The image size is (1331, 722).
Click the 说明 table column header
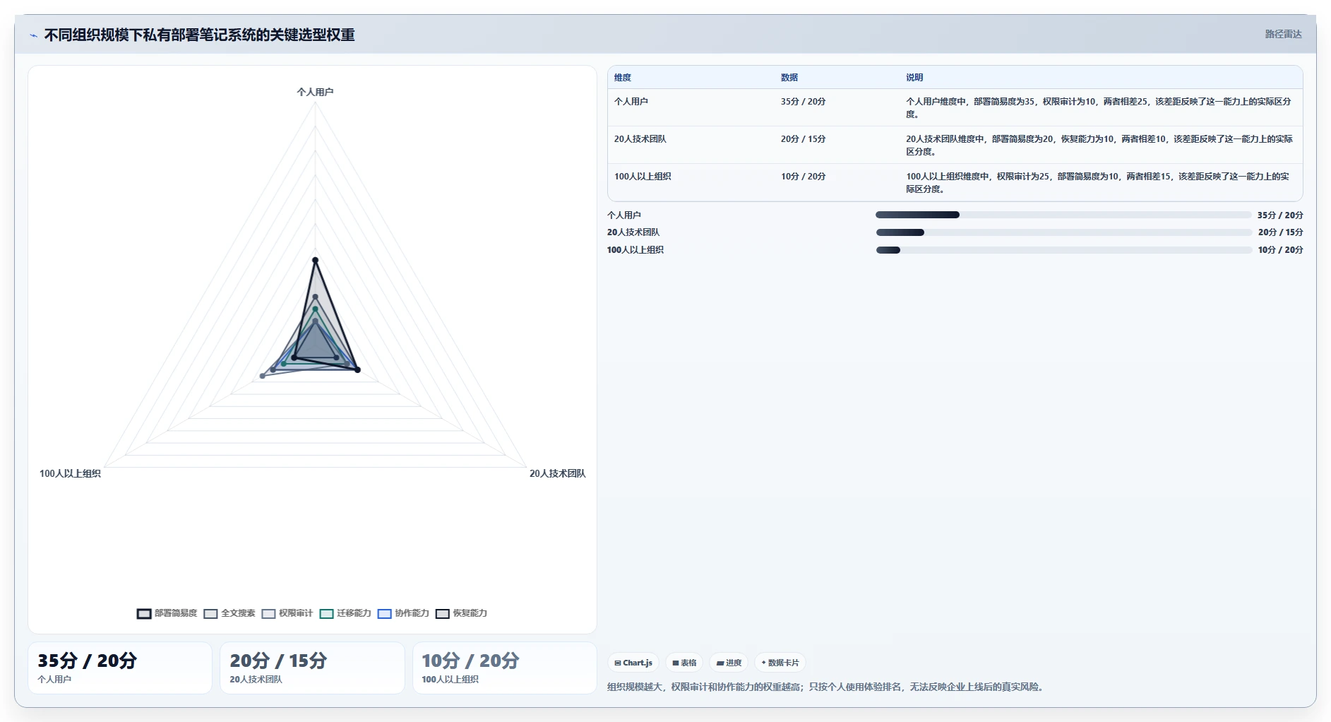(914, 78)
